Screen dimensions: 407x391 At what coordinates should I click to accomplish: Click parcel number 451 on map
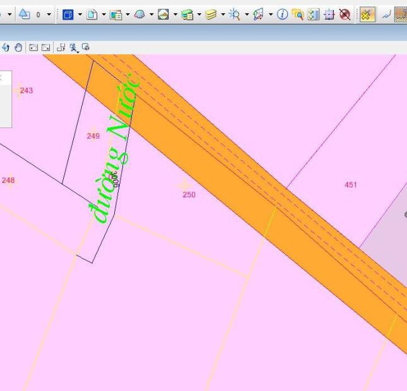351,185
